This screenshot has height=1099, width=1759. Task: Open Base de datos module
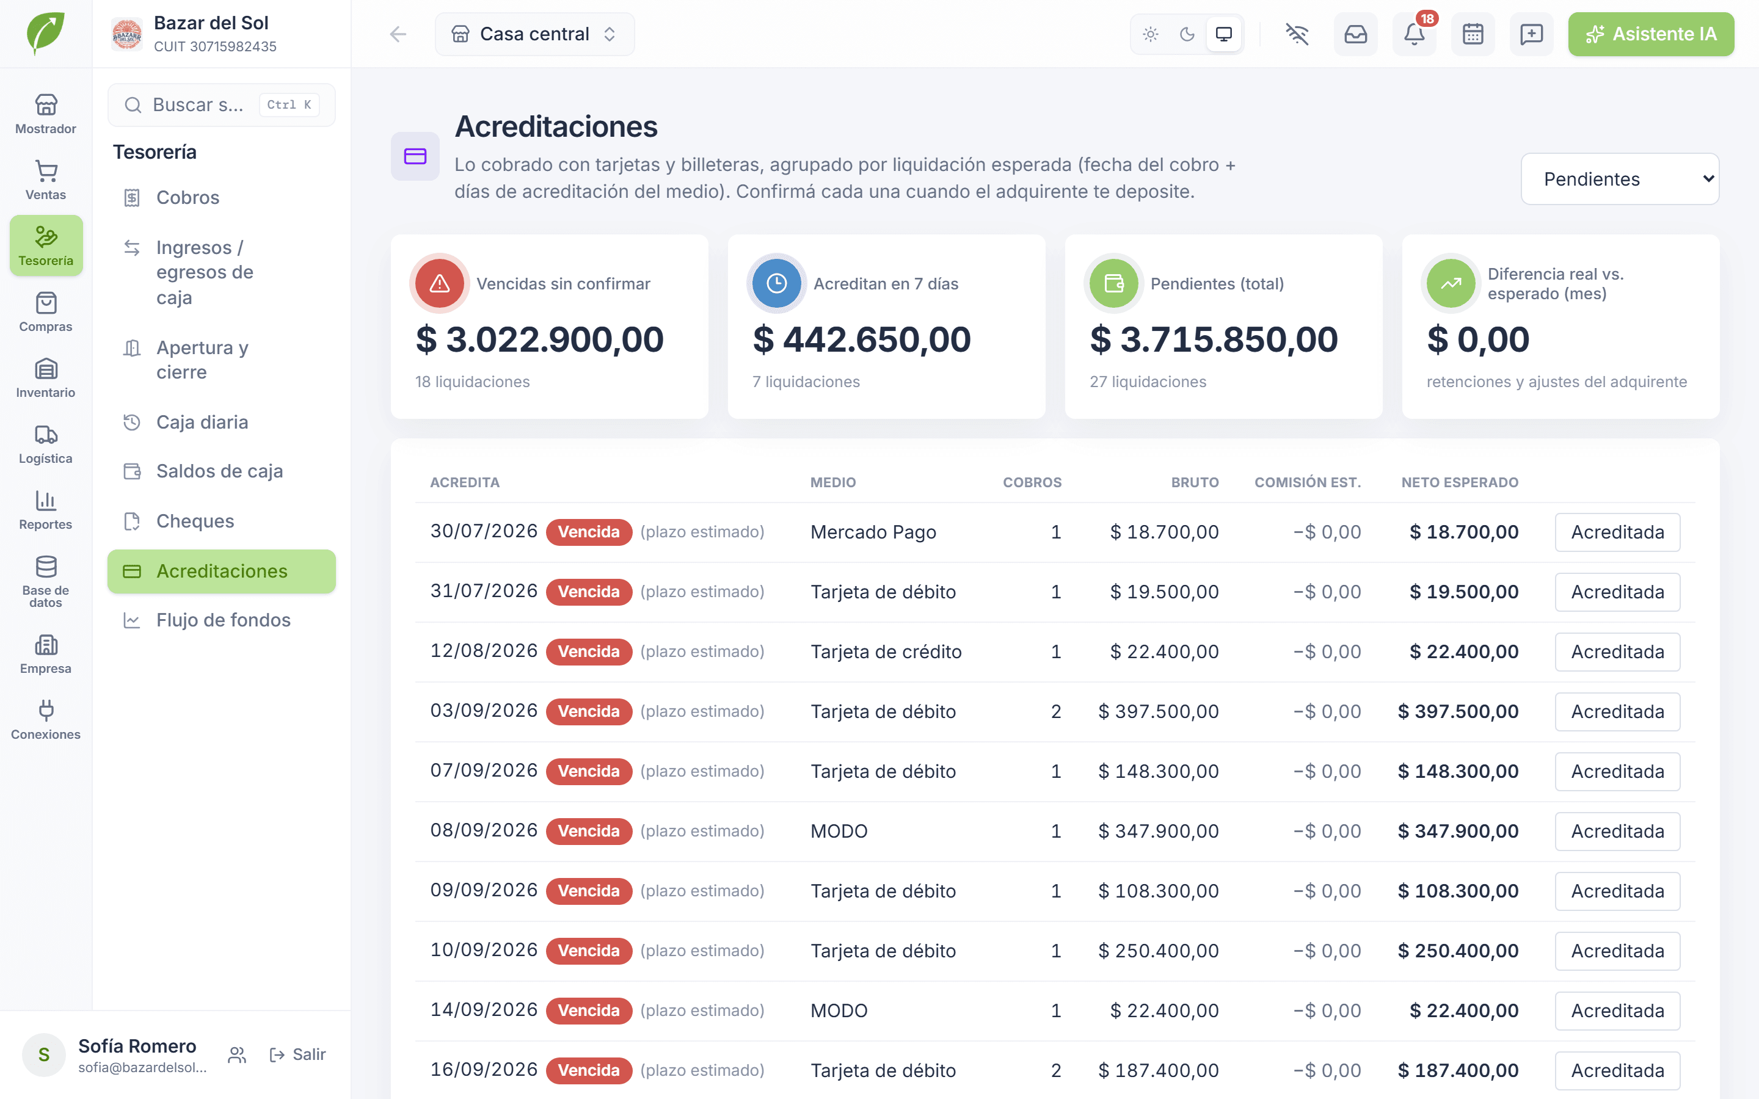(45, 581)
